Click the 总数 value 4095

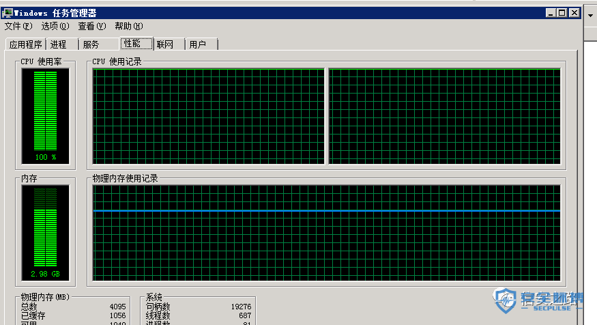click(x=117, y=307)
